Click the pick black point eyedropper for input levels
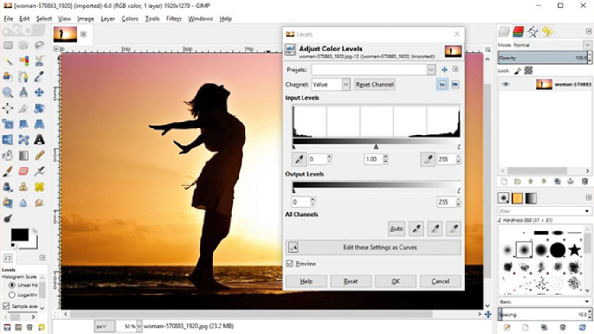Image resolution: width=594 pixels, height=334 pixels. tap(299, 159)
